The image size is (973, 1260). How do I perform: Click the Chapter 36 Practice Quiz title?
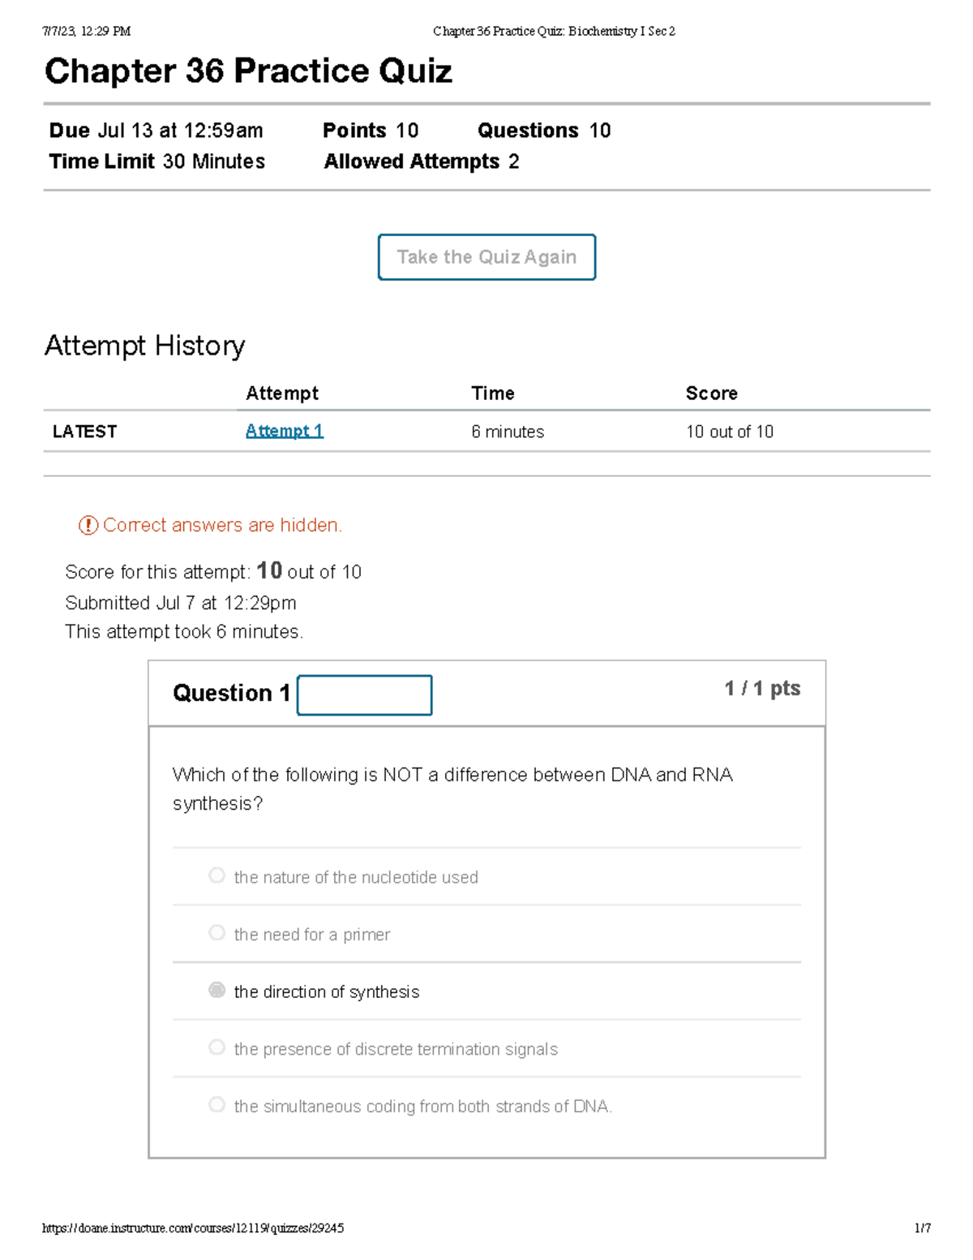[248, 71]
